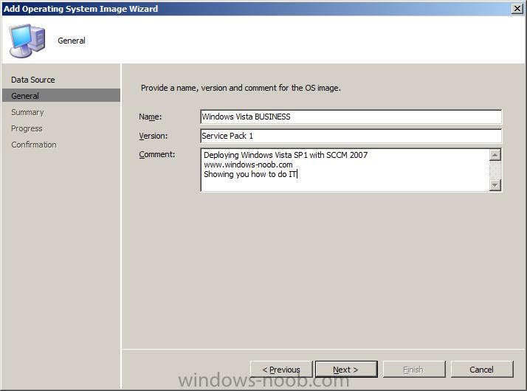Image resolution: width=527 pixels, height=391 pixels.
Task: Click the "Version:" label
Action: pyautogui.click(x=154, y=136)
